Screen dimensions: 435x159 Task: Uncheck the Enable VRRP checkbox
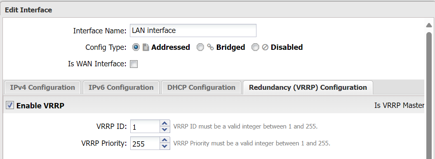coord(10,105)
